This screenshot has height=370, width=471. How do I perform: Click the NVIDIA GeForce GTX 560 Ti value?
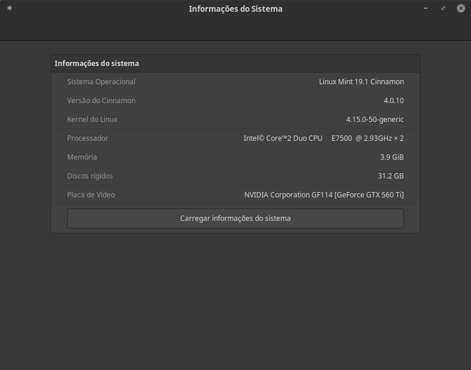(x=324, y=195)
